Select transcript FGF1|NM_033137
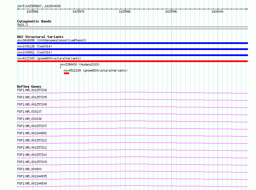256x190 pixels. [x=29, y=112]
